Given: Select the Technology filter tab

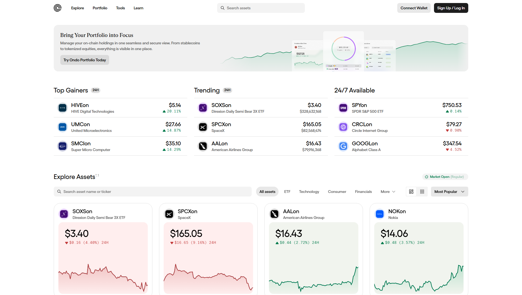Looking at the screenshot, I should [309, 192].
